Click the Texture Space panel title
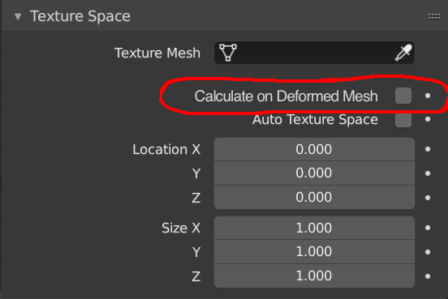 pos(80,16)
